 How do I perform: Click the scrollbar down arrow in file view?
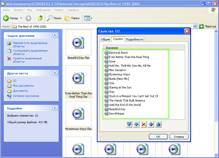[x=216, y=155]
